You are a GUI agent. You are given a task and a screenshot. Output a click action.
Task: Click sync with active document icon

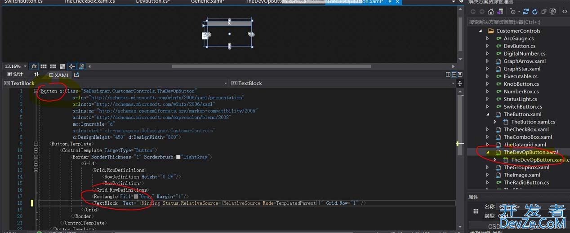tap(526, 12)
